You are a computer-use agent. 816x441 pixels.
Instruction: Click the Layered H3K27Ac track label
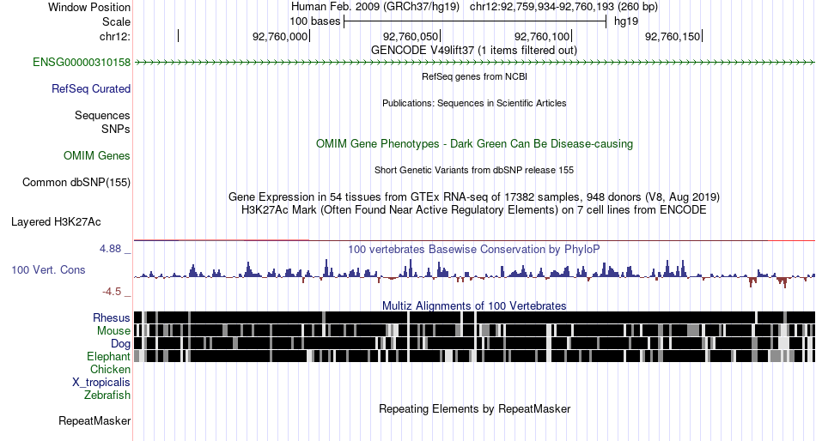tap(56, 222)
